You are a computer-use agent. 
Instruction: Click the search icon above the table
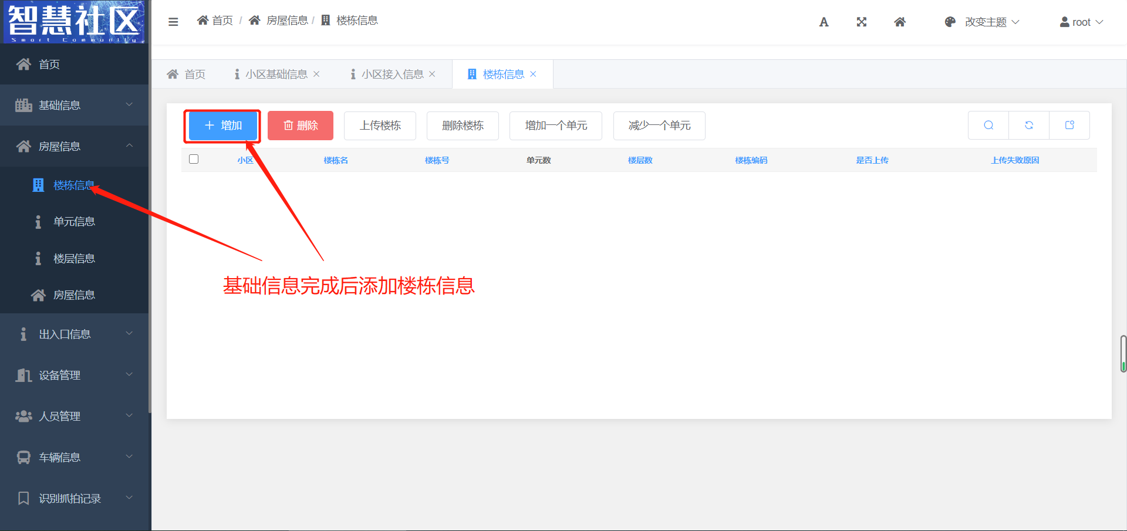pyautogui.click(x=988, y=126)
